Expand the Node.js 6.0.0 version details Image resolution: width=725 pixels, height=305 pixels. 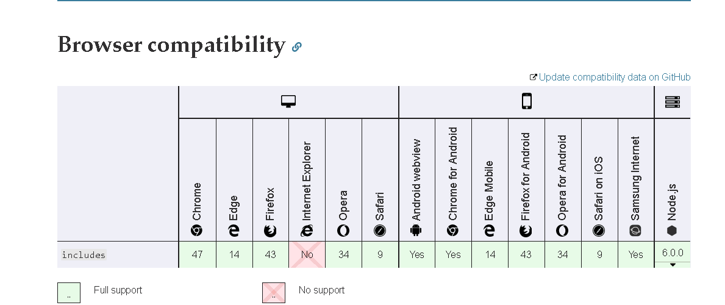673,265
